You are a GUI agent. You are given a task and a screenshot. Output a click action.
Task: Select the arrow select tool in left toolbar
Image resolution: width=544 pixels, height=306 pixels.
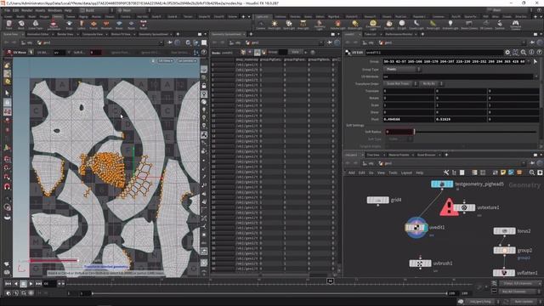pos(8,93)
